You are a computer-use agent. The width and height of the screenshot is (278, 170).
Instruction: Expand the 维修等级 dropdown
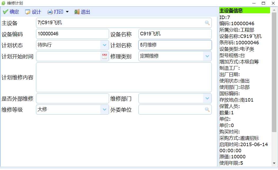(104, 110)
